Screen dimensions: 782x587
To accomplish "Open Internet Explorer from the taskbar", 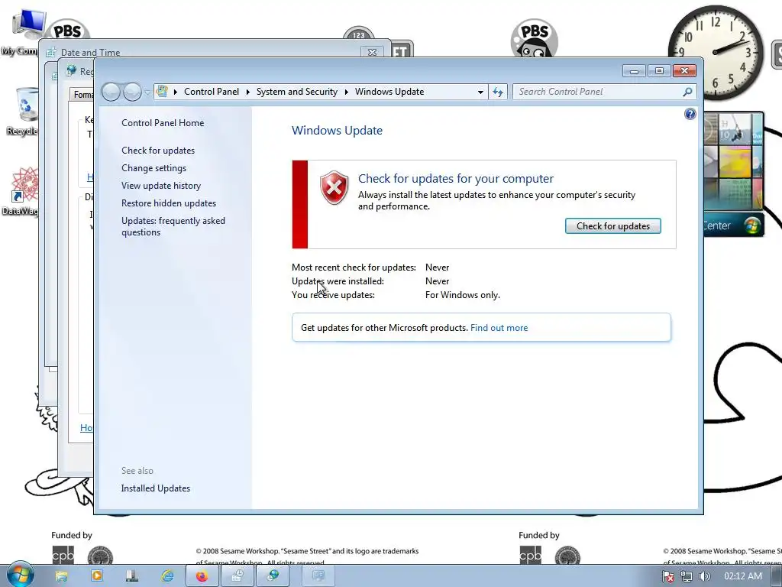I will tap(167, 576).
